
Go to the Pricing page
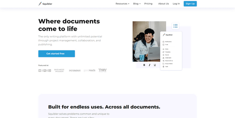pos(148,4)
